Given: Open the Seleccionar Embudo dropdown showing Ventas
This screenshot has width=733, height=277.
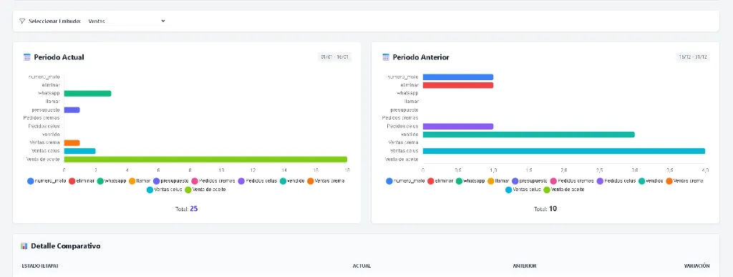Looking at the screenshot, I should (x=127, y=21).
